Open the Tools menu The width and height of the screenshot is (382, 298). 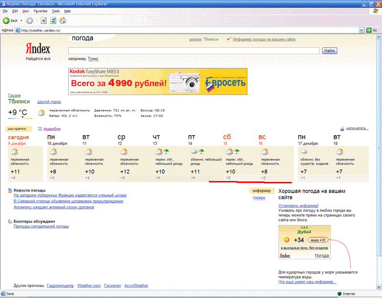(x=55, y=11)
